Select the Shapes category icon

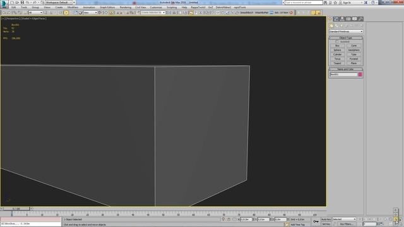(x=336, y=26)
